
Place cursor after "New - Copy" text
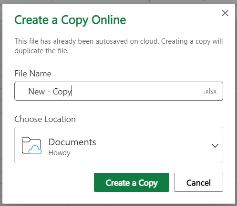pos(72,92)
